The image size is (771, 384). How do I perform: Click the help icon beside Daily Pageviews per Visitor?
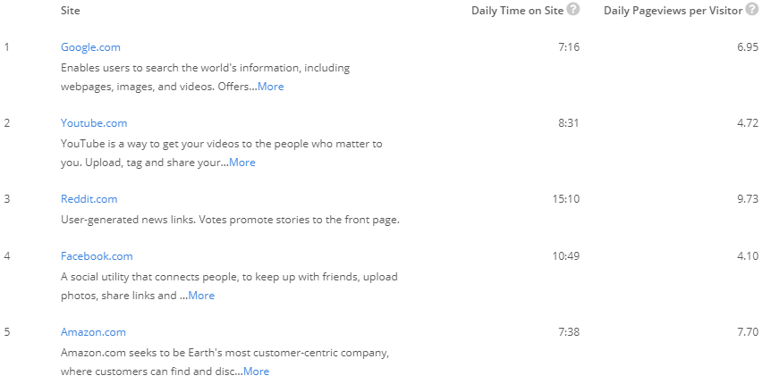click(x=752, y=10)
